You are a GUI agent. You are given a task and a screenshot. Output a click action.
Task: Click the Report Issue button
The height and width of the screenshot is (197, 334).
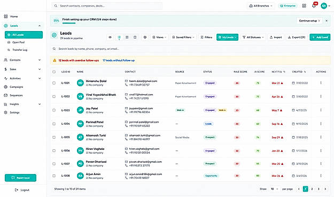point(20,178)
